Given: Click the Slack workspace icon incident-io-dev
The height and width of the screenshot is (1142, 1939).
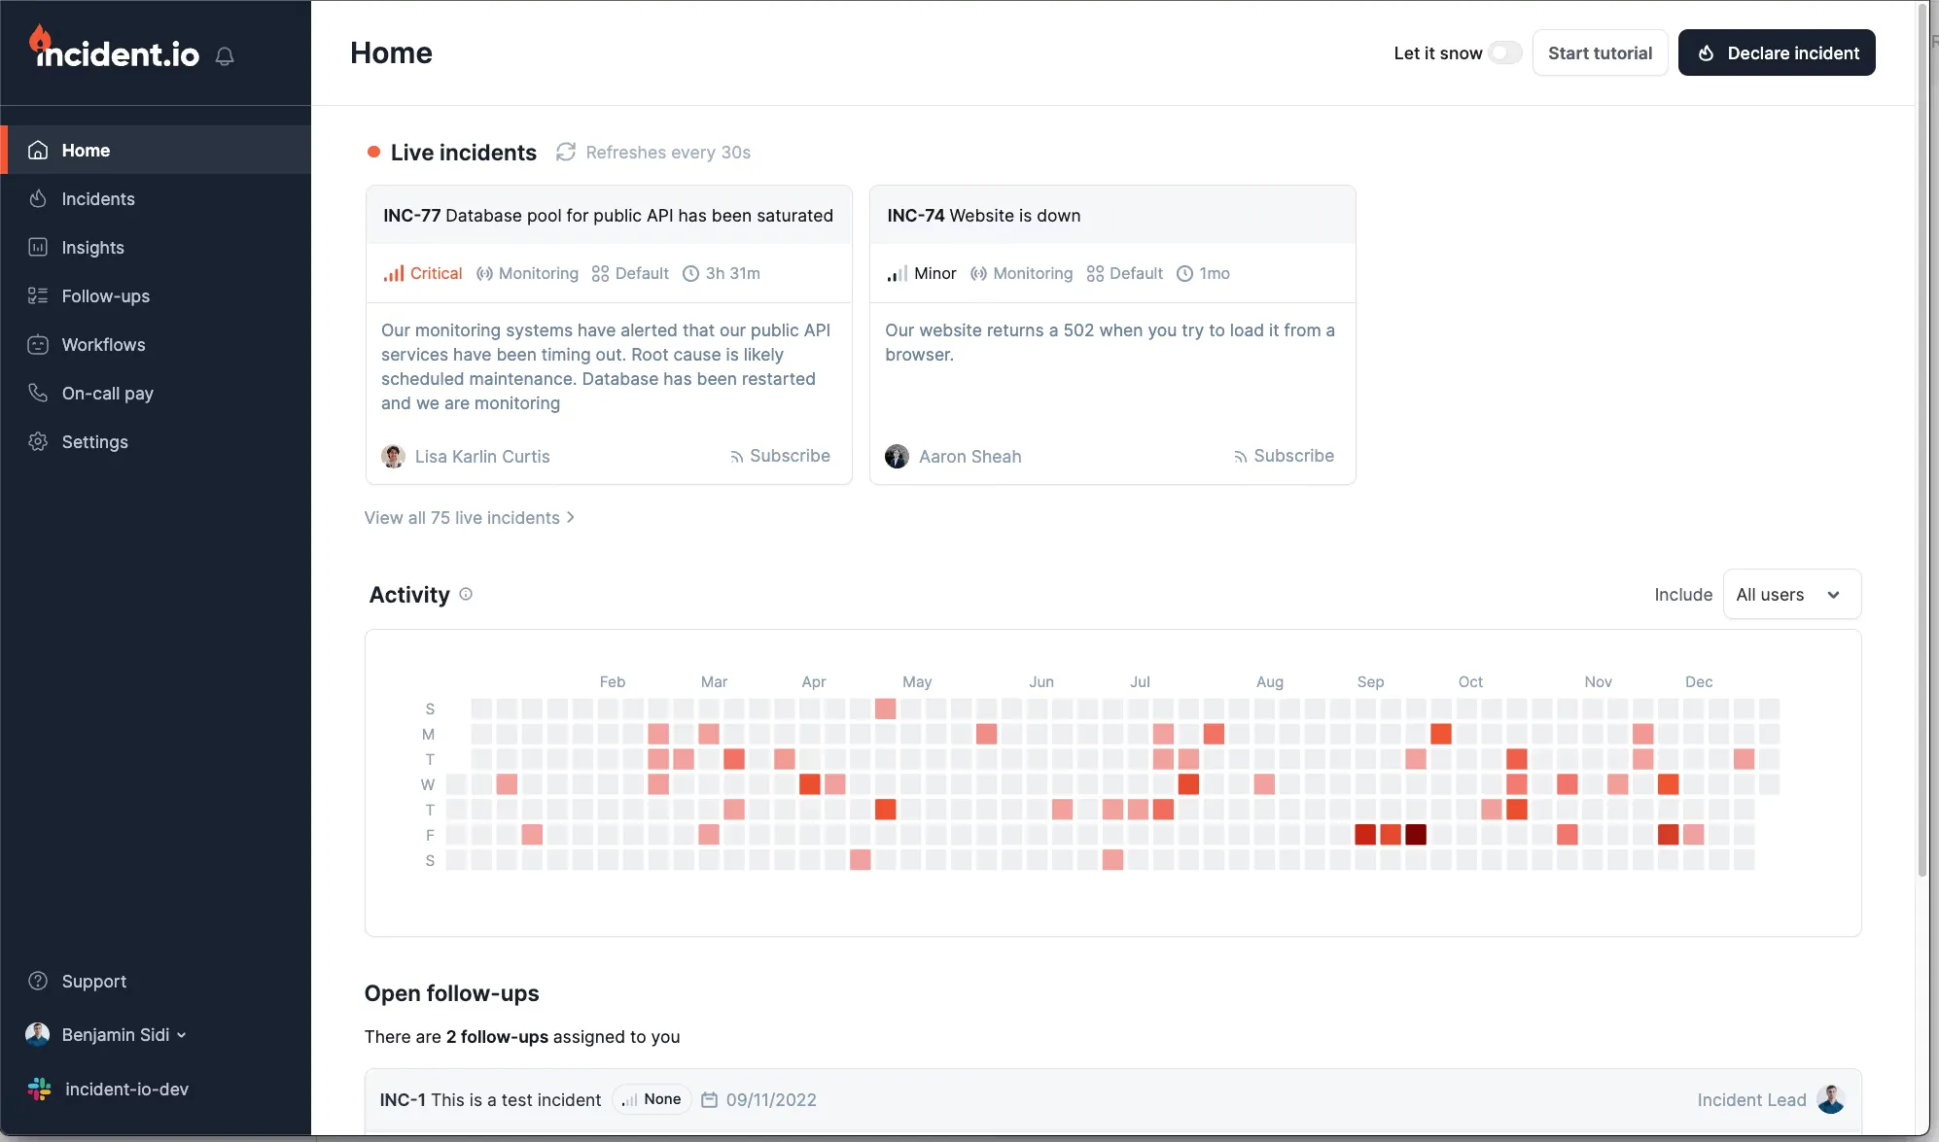Looking at the screenshot, I should (39, 1090).
